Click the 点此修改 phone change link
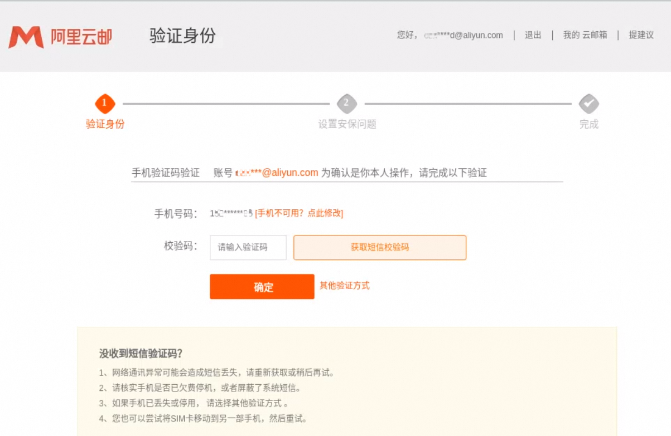Screen dimensions: 671x436 click(326, 213)
